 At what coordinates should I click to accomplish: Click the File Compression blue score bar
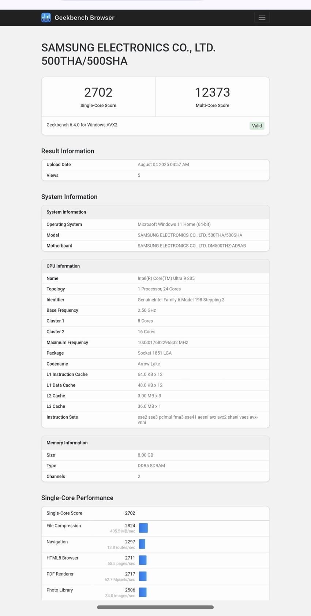click(143, 528)
